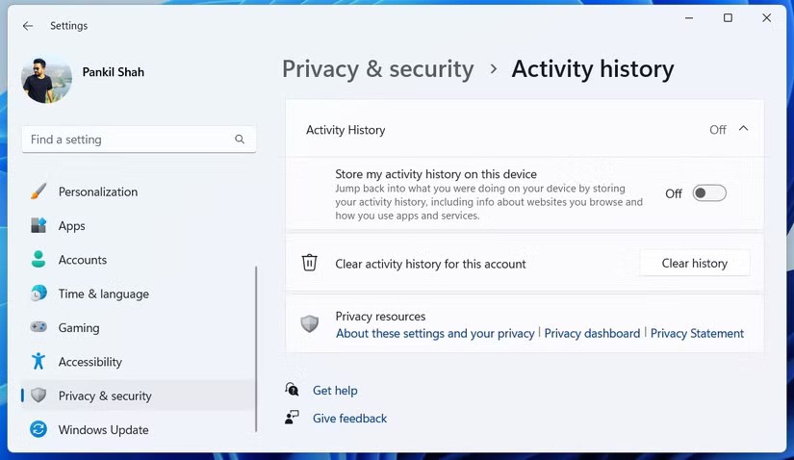Collapse the Activity History section chevron
This screenshot has height=460, width=794.
(x=743, y=129)
